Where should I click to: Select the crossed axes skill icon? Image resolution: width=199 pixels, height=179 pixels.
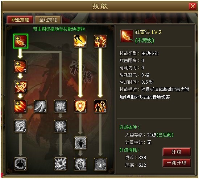20,87
